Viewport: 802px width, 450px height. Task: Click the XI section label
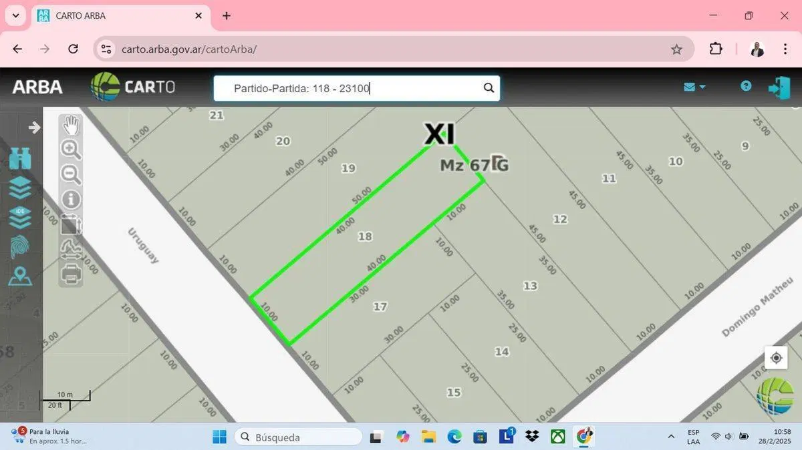(440, 134)
